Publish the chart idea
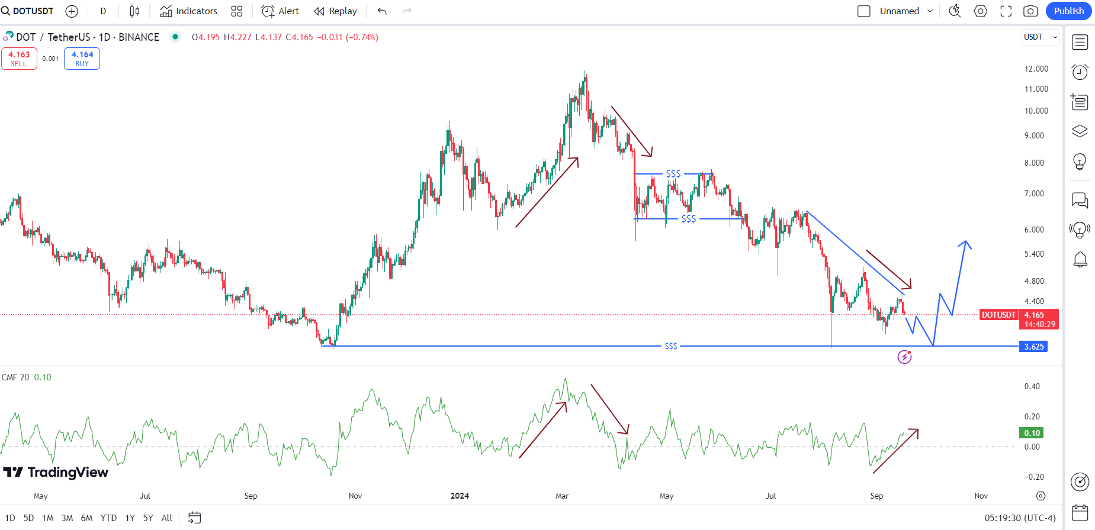 [x=1068, y=11]
